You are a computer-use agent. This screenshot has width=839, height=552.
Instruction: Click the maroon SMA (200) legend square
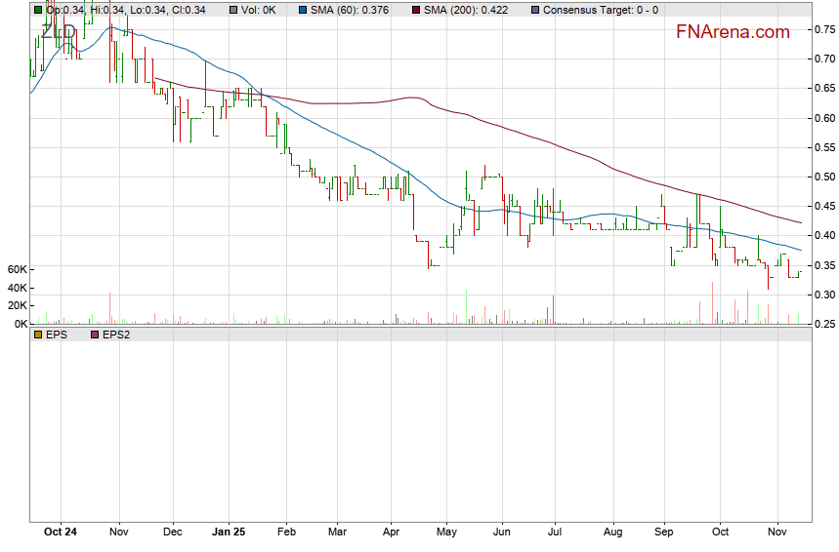coord(415,10)
